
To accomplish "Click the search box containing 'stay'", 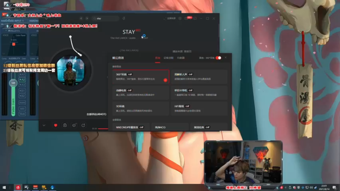I will [105, 18].
